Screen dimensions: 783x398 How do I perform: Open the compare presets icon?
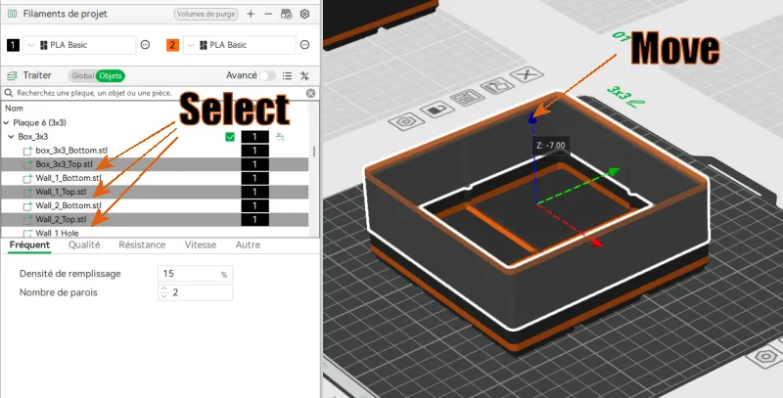304,76
